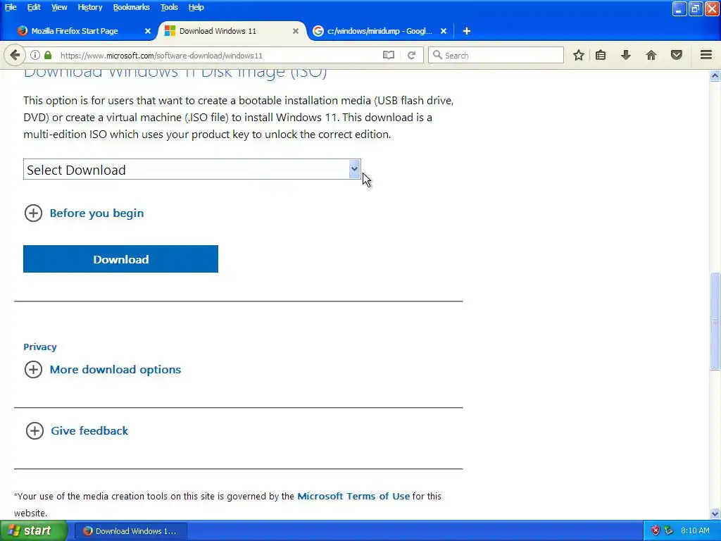Expand More download options
This screenshot has width=721, height=541.
point(103,369)
